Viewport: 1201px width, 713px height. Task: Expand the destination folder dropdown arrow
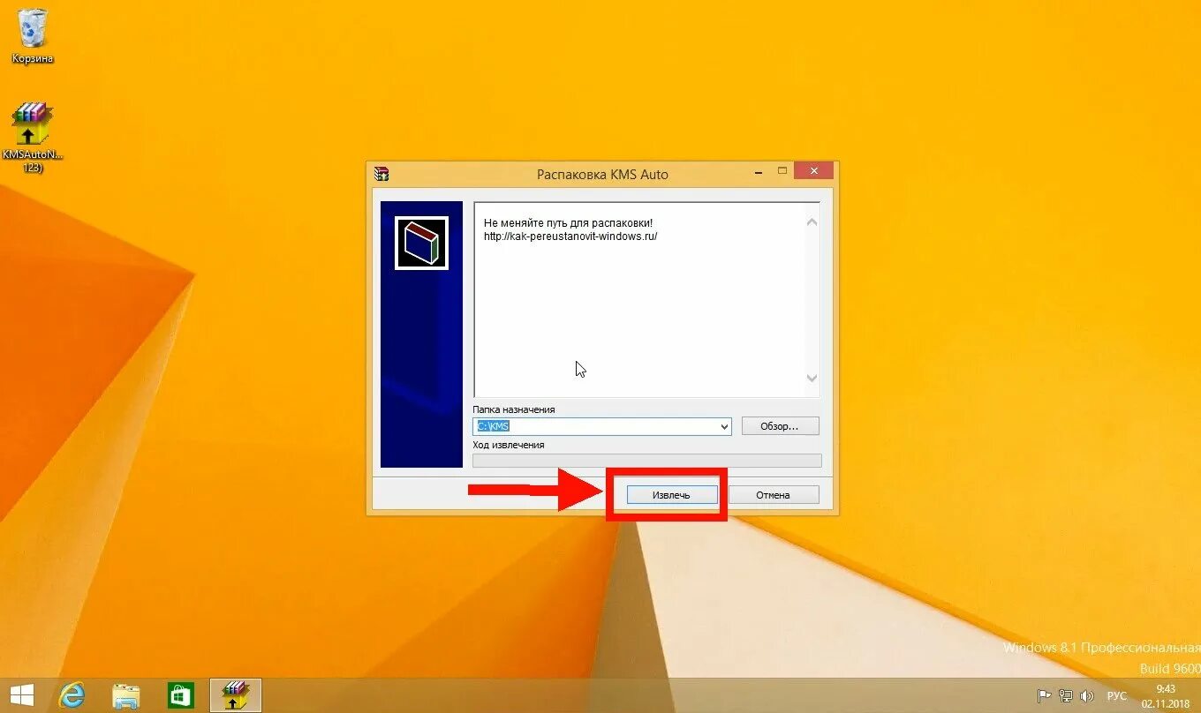click(x=724, y=427)
